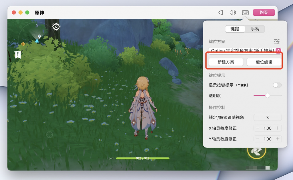Switch to the 手柄 tab
Viewport: 293px width, 180px height.
tap(255, 29)
